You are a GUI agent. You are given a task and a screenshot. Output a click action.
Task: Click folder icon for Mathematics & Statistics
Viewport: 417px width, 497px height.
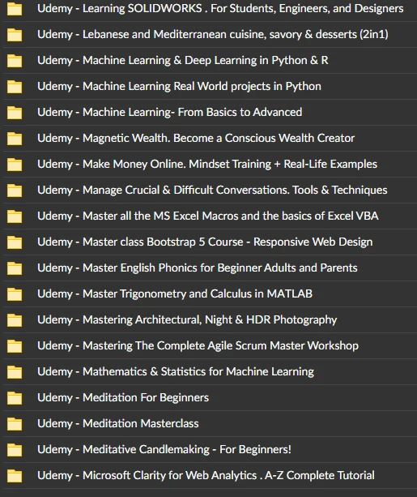[15, 372]
